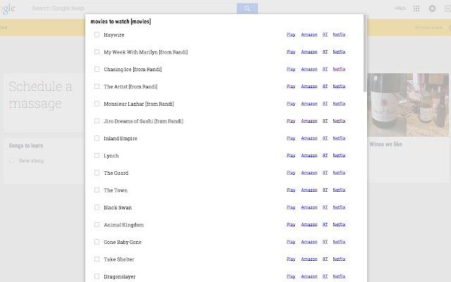Viewport: 451px width, 282px height.
Task: Open the Wines we like photo note
Action: tap(408, 128)
